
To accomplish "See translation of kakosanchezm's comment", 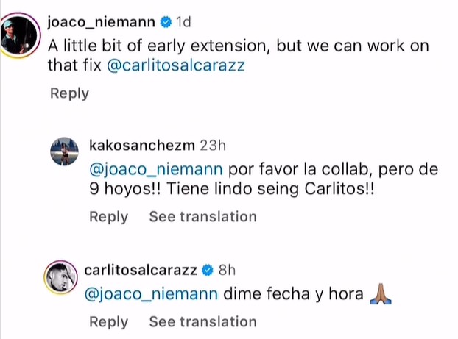I will coord(202,216).
